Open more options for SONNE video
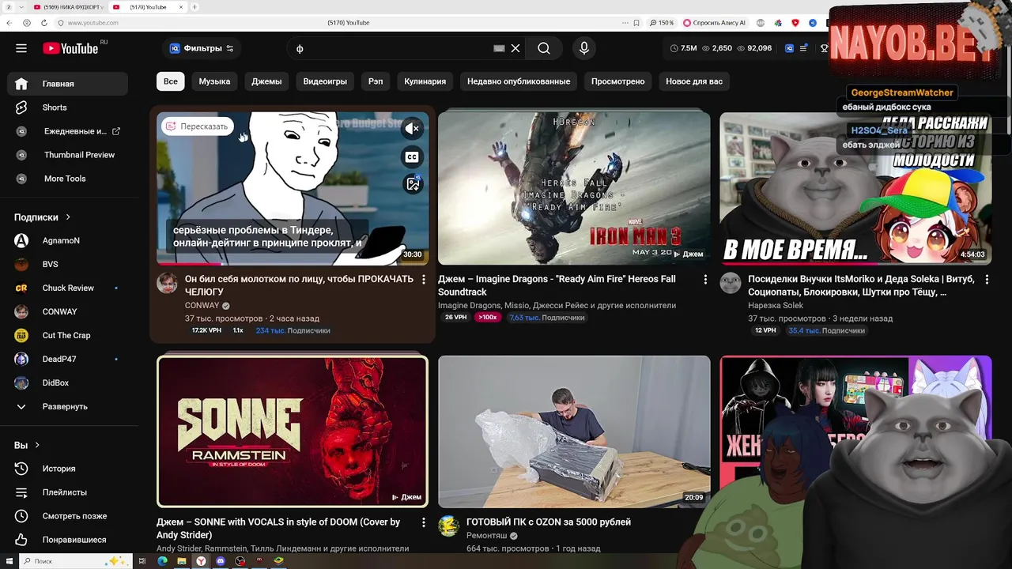The height and width of the screenshot is (569, 1012). [424, 522]
